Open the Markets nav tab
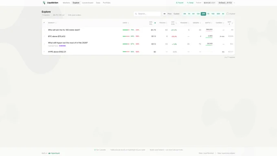 click(x=66, y=3)
